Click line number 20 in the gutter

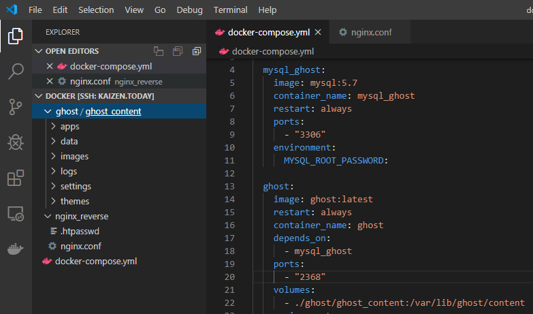(229, 276)
